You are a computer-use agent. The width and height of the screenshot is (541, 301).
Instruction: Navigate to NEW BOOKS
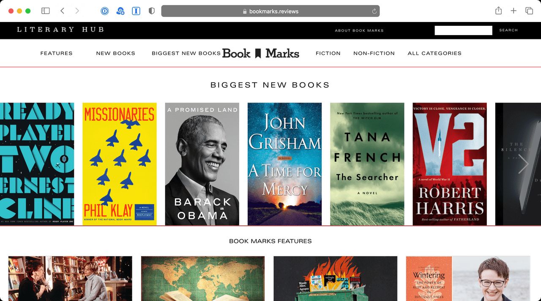click(x=116, y=53)
